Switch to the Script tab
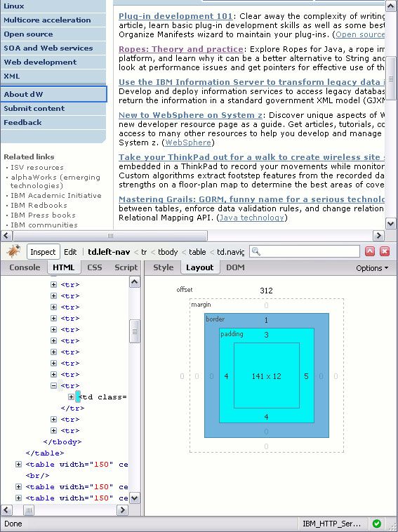This screenshot has height=532, width=398. click(126, 267)
